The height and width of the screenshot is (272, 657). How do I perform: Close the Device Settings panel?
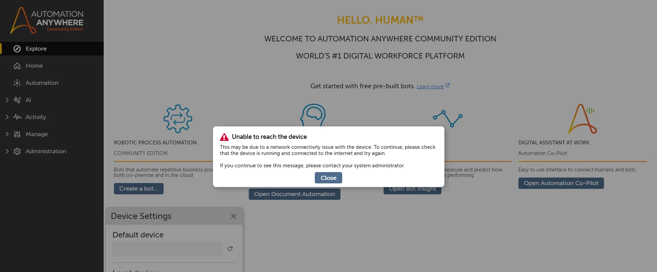tap(233, 216)
